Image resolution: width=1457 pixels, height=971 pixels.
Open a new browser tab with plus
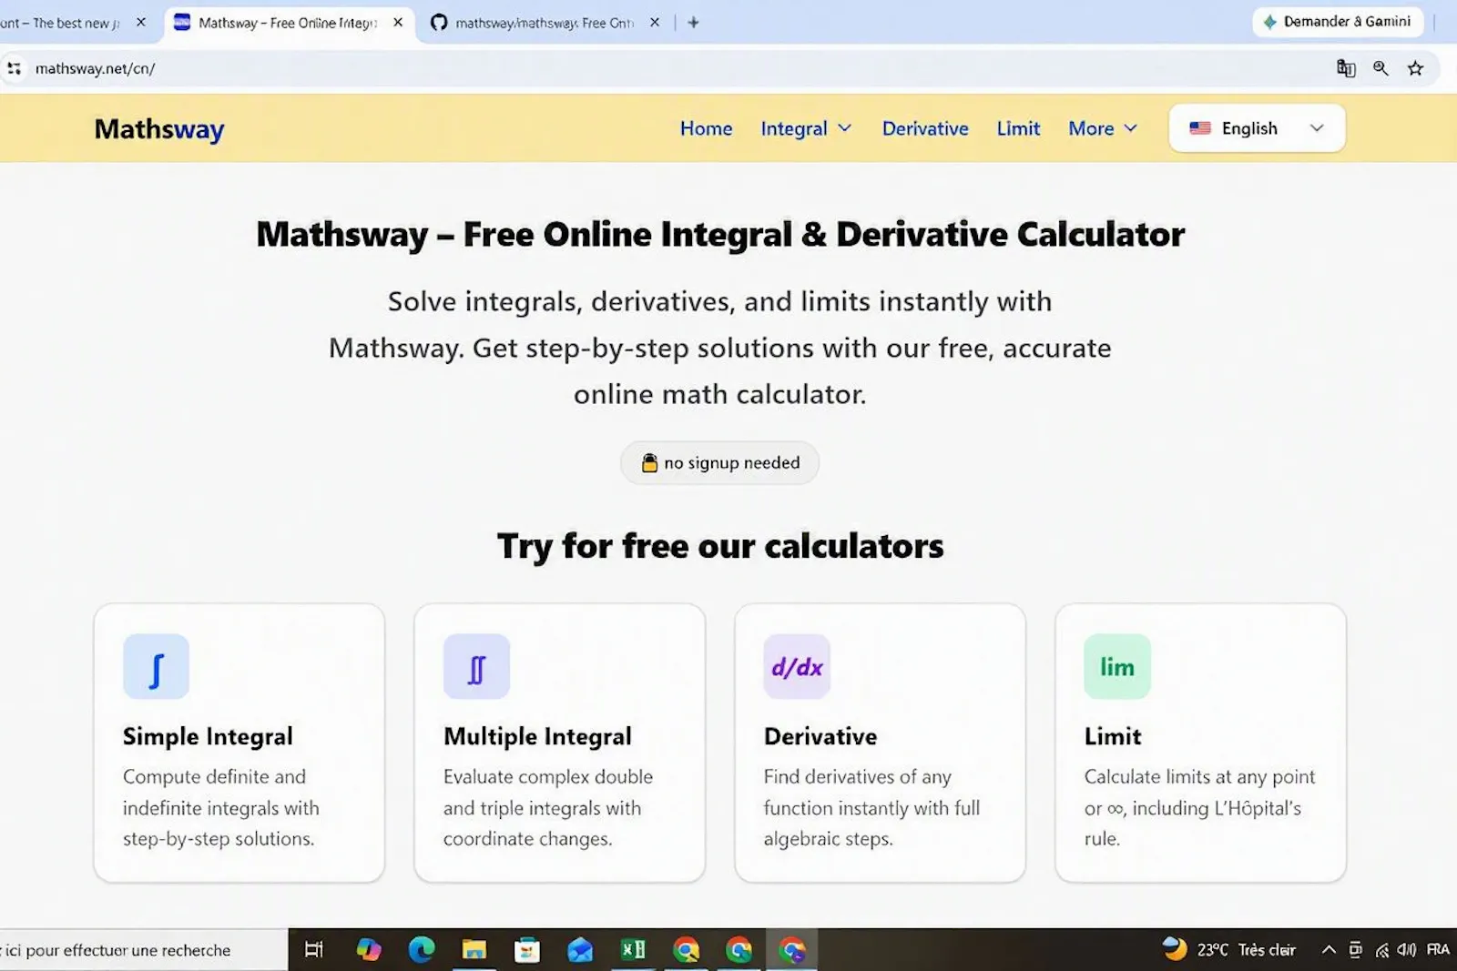pos(693,23)
